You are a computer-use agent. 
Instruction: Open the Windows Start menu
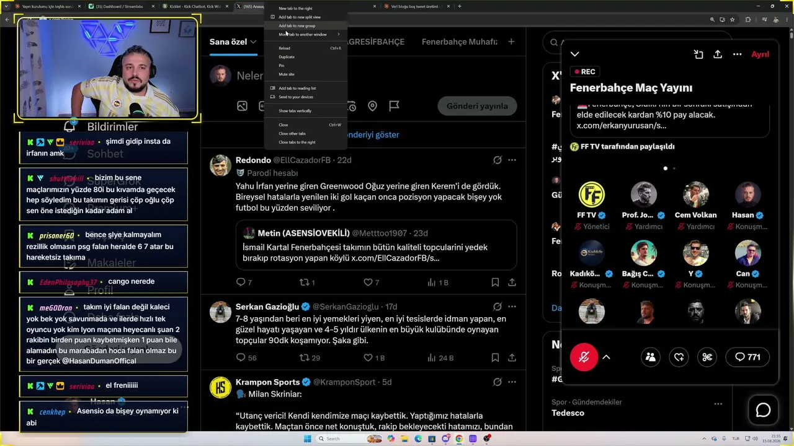click(x=307, y=439)
